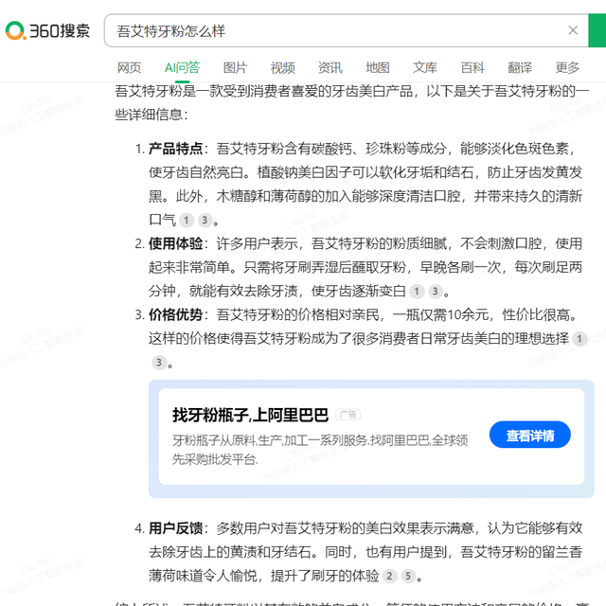The image size is (606, 606).
Task: Click the 产品特点 heading text
Action: point(176,149)
